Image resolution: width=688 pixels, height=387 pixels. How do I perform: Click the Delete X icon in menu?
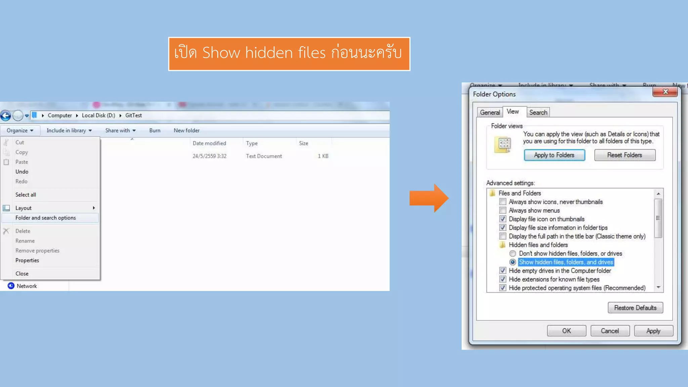pos(6,231)
